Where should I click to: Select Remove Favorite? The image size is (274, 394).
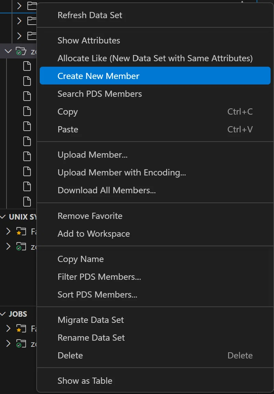coord(155,216)
